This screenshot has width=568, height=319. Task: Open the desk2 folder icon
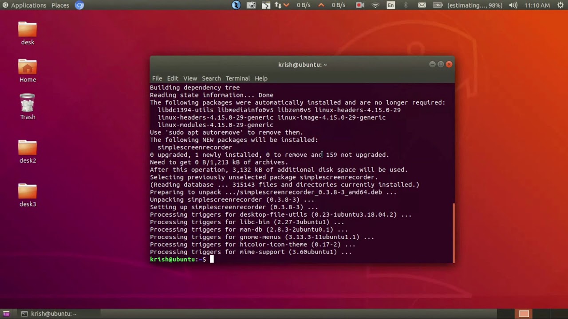(x=28, y=148)
